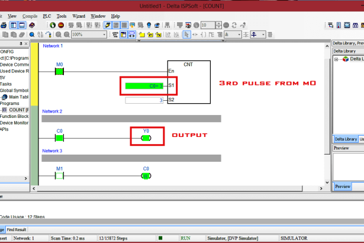Click the eraser icon in second toolbar
This screenshot has height=243, width=364.
pyautogui.click(x=22, y=34)
